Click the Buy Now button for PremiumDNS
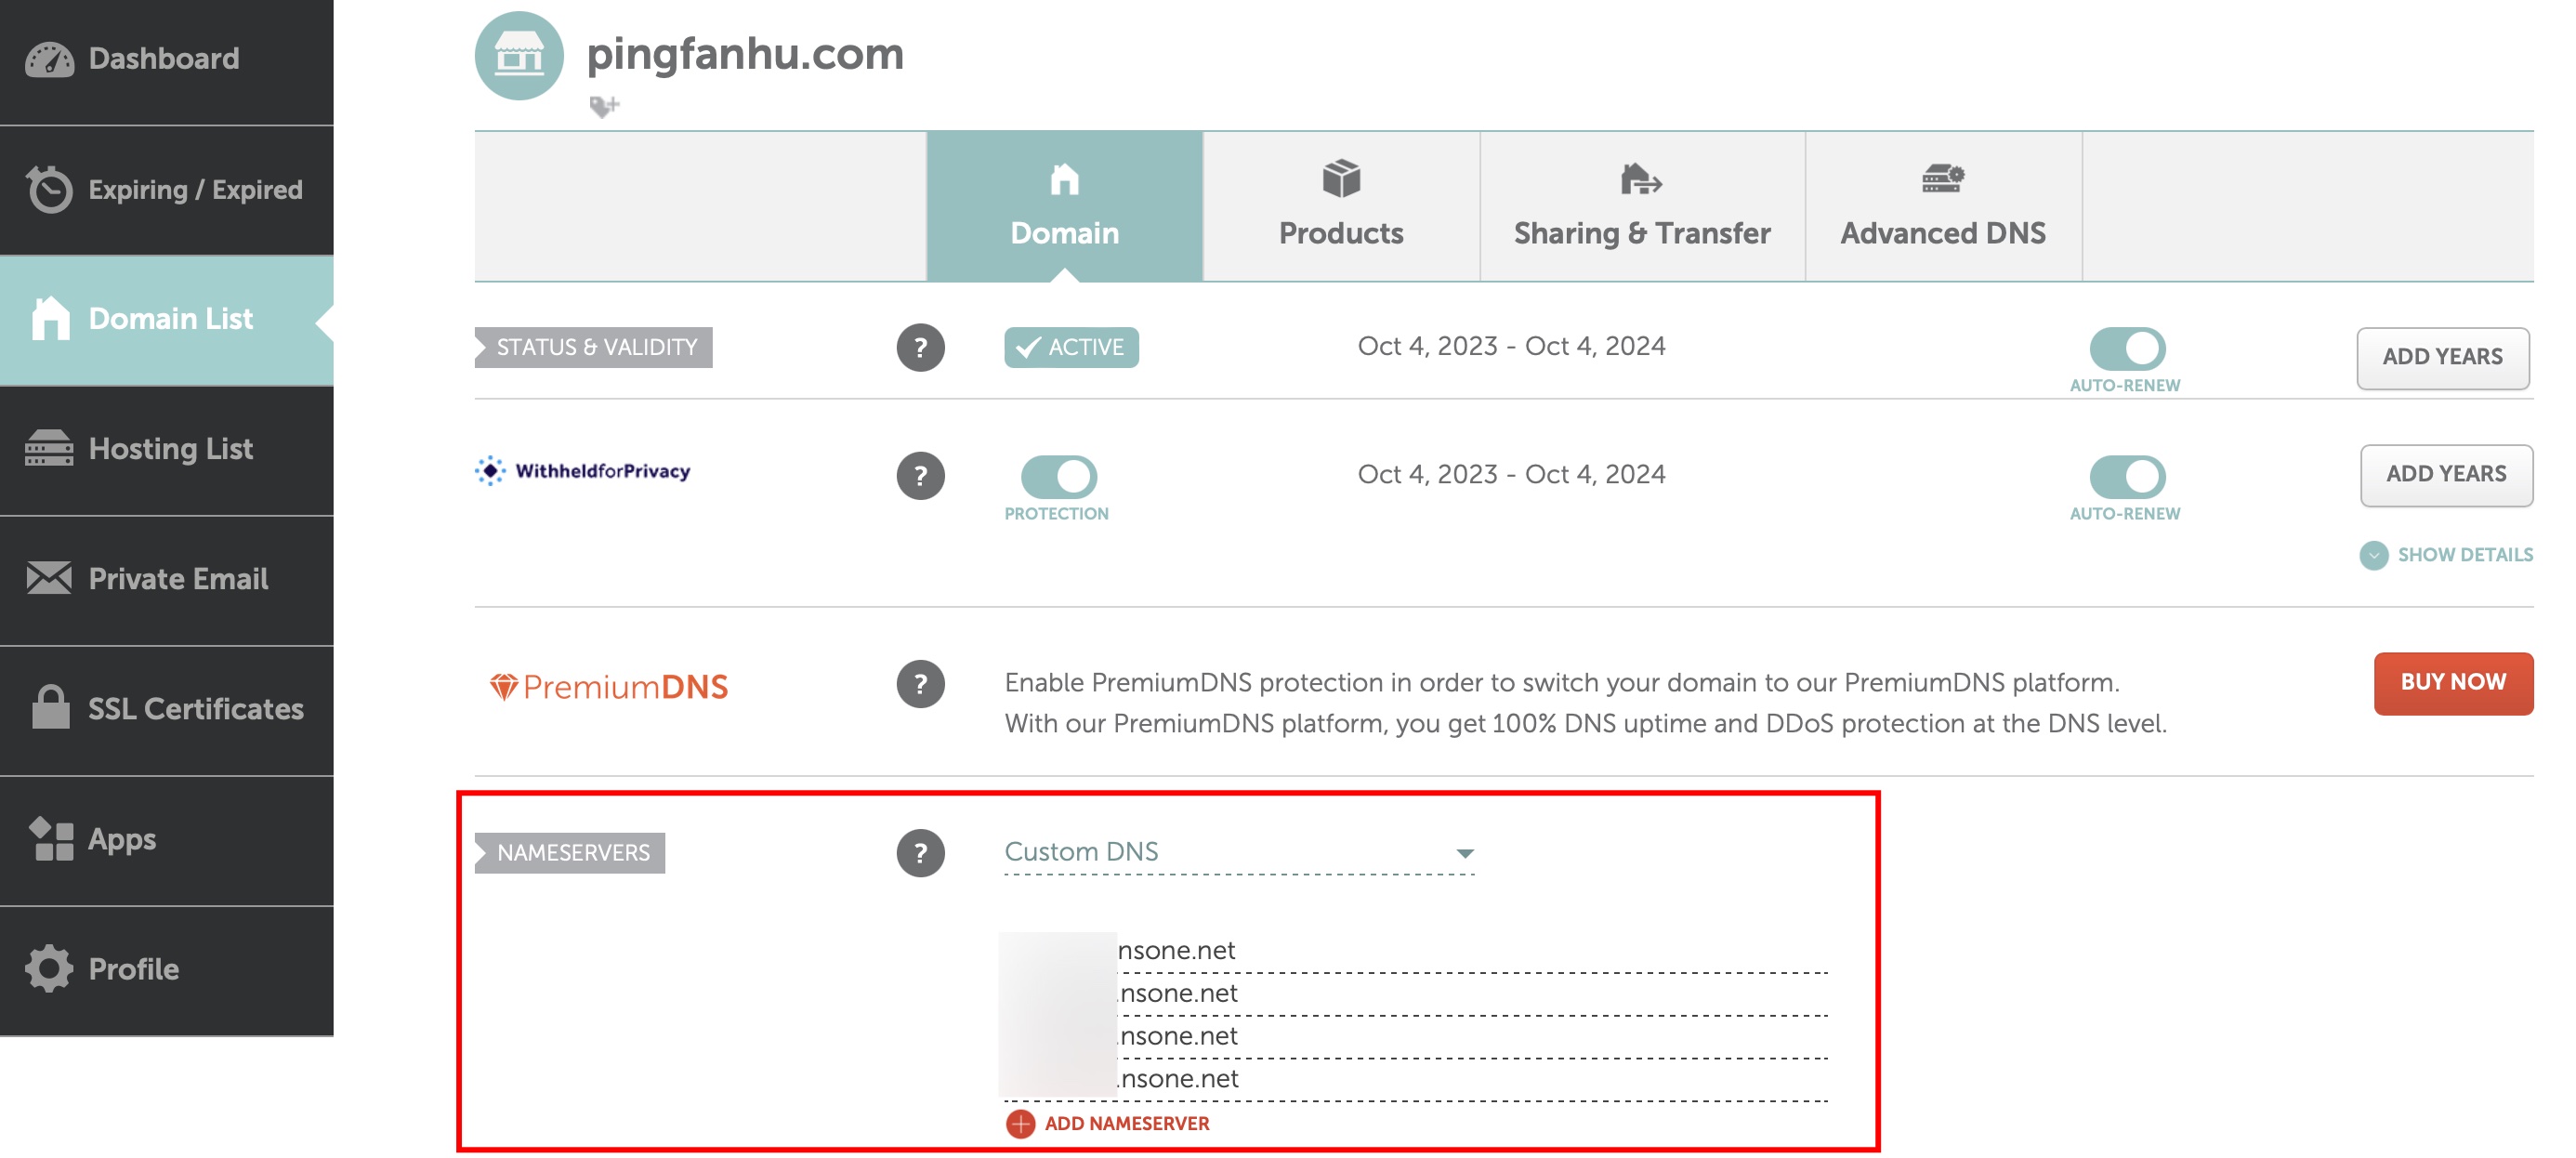Image resolution: width=2576 pixels, height=1158 pixels. point(2452,682)
